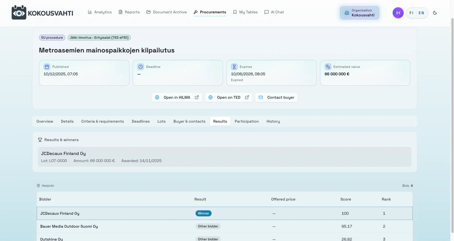Click the Bidder column header

pyautogui.click(x=45, y=199)
